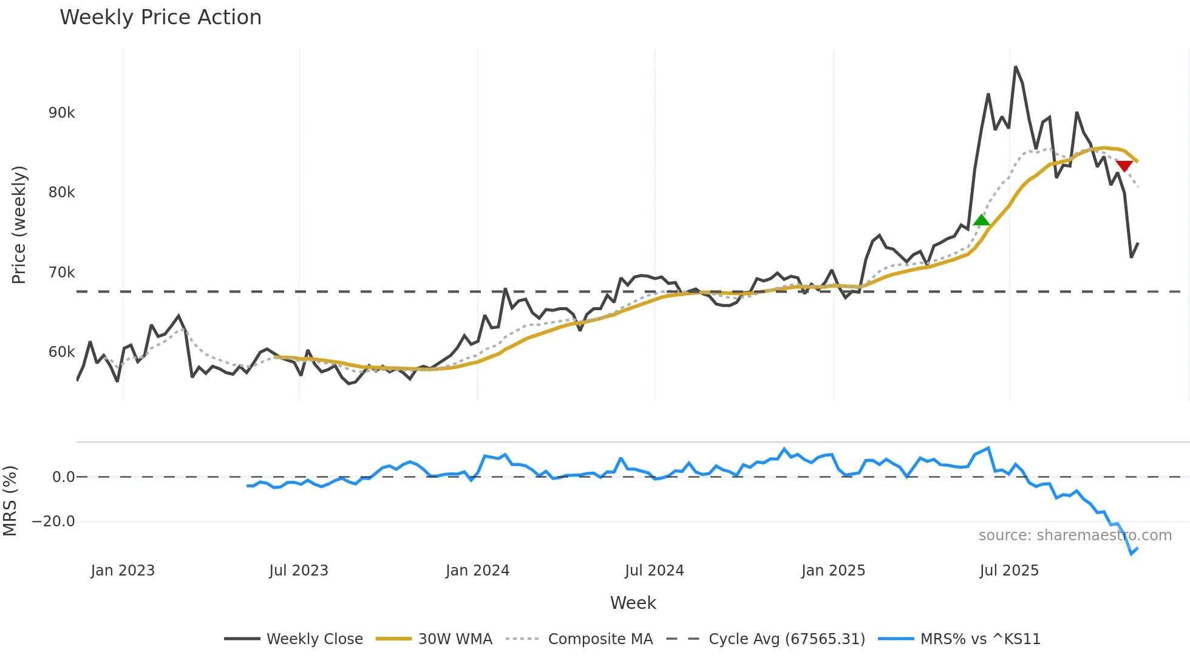Screen dimensions: 1190x669
Task: Click the dotted Composite MA legend line swatch
Action: 522,639
